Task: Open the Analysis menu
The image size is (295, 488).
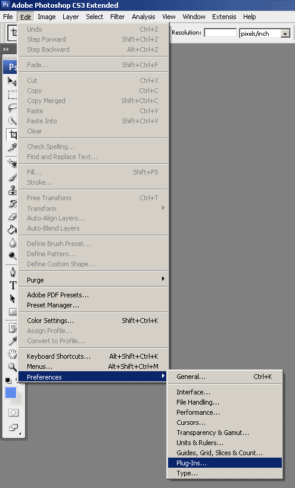Action: tap(144, 17)
